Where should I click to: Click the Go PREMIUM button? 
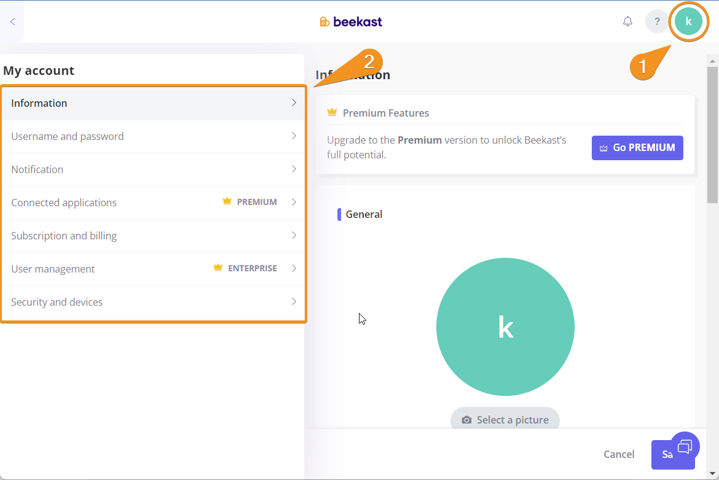637,148
